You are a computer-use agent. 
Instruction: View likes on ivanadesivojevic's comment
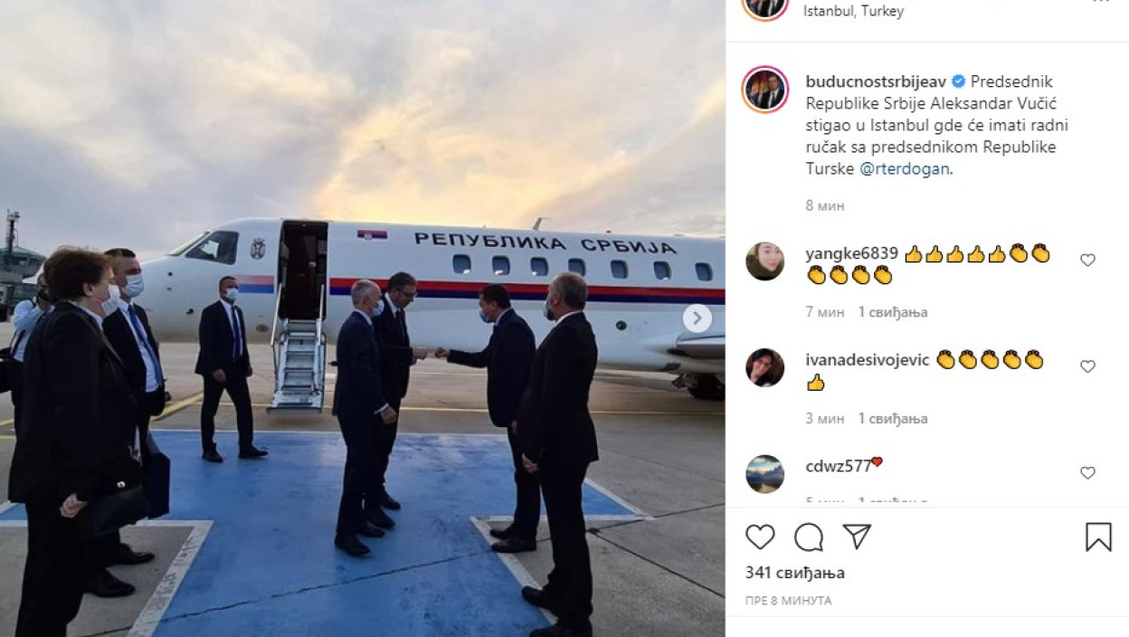click(x=893, y=419)
